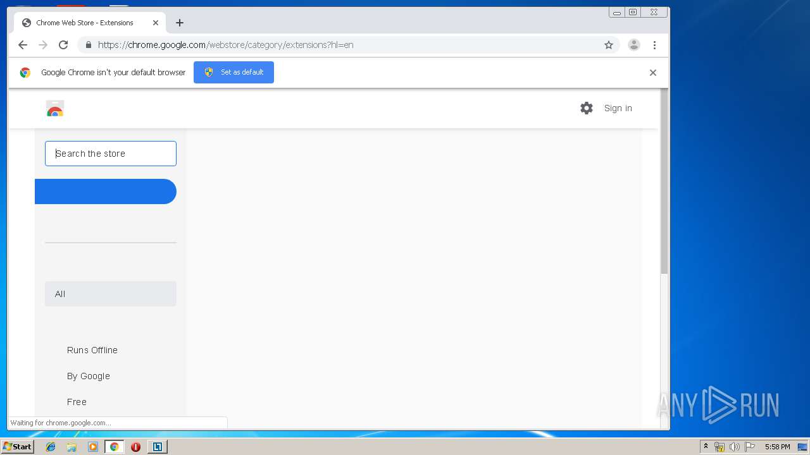810x455 pixels.
Task: Click the 5:58 PM clock
Action: [x=777, y=447]
